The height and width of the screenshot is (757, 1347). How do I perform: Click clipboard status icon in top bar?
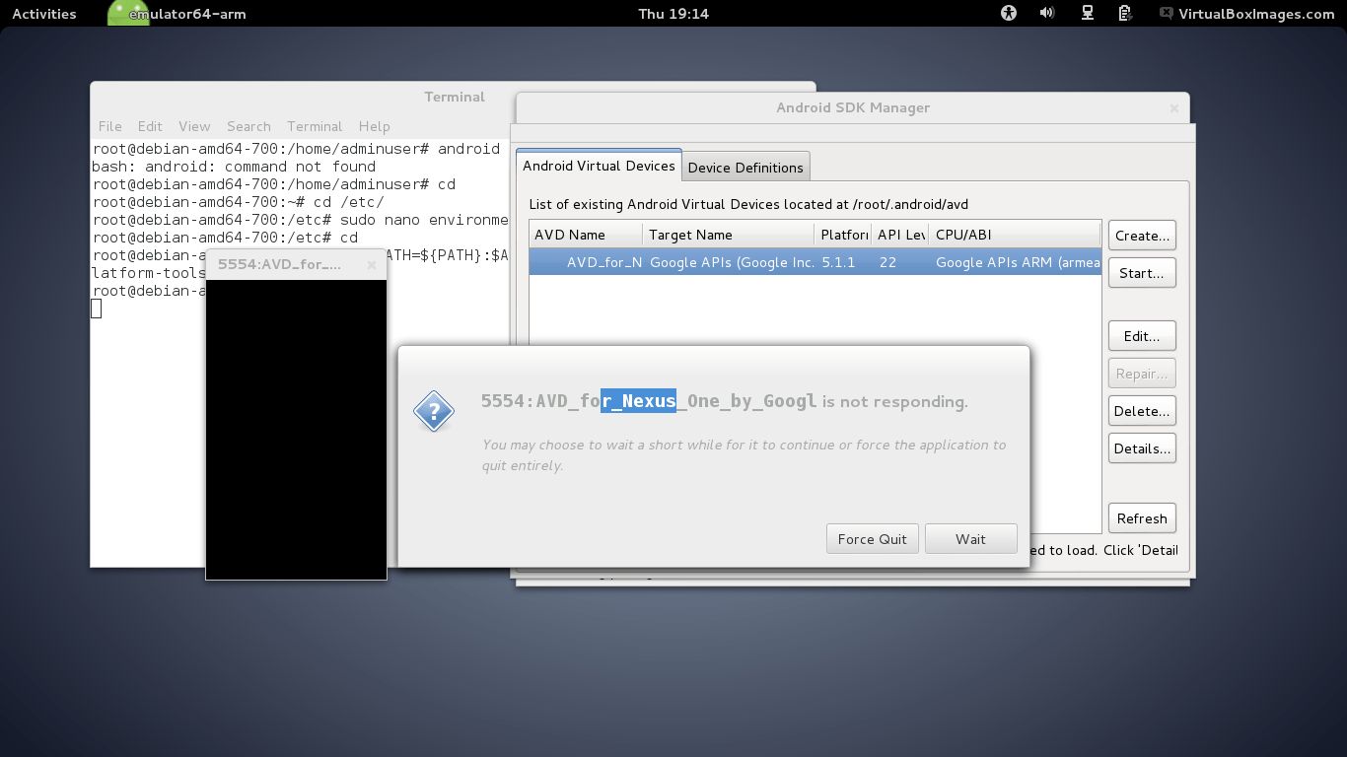1125,14
